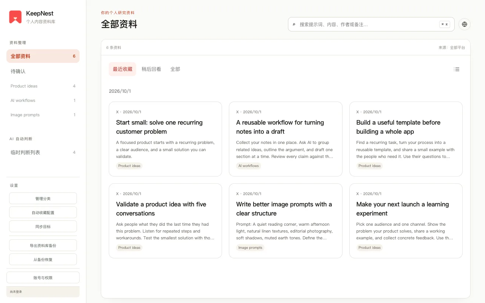This screenshot has height=303, width=485.
Task: Click the 尚未登录 status bar
Action: pyautogui.click(x=43, y=292)
